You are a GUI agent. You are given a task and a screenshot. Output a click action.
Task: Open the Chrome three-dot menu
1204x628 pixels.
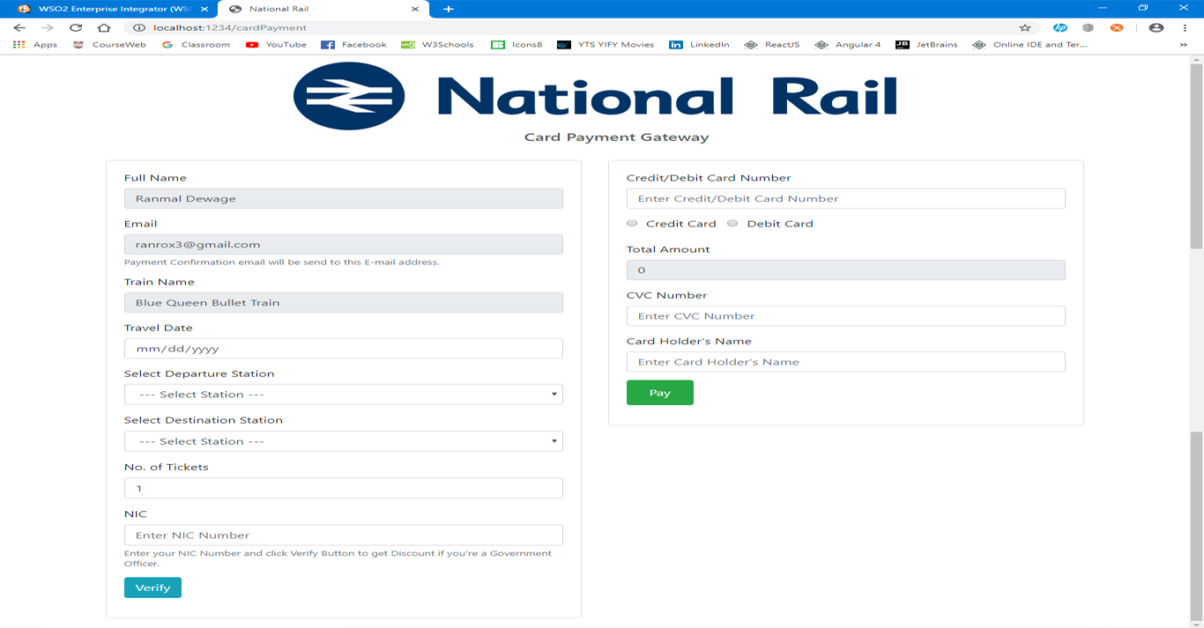click(x=1185, y=27)
